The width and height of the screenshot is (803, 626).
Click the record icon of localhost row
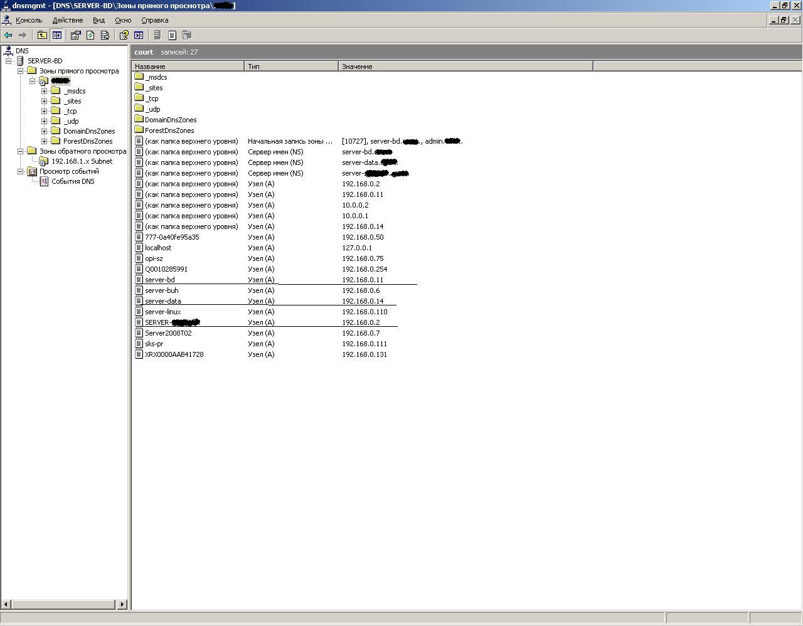(139, 247)
